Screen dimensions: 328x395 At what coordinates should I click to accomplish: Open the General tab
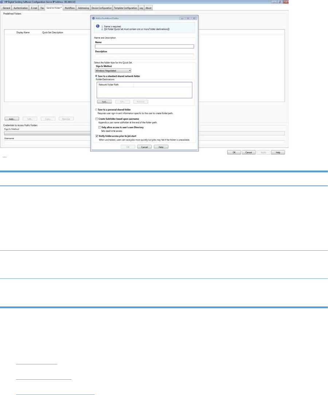coord(6,8)
